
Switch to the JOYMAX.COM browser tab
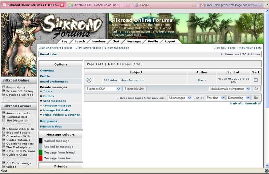pos(99,5)
